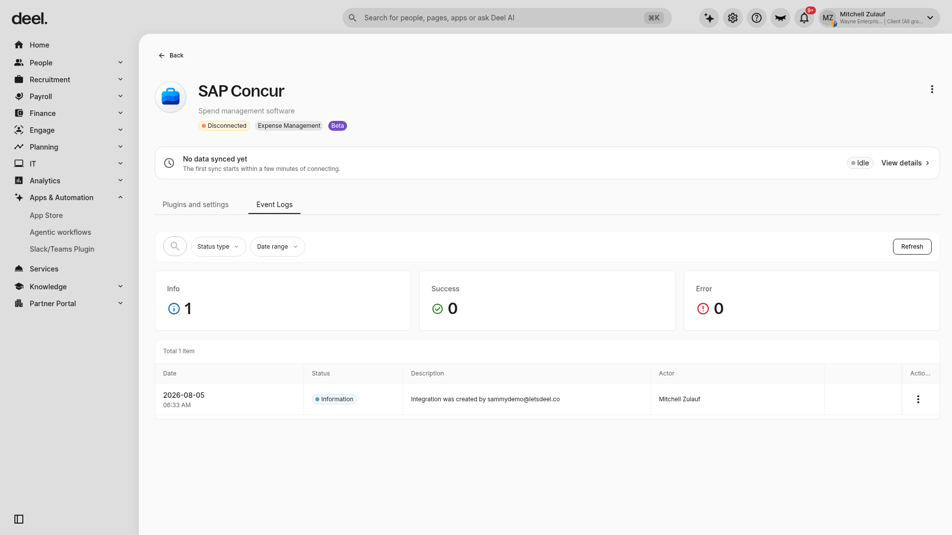The height and width of the screenshot is (535, 952).
Task: Focus the Deel AI search field
Action: click(x=507, y=18)
